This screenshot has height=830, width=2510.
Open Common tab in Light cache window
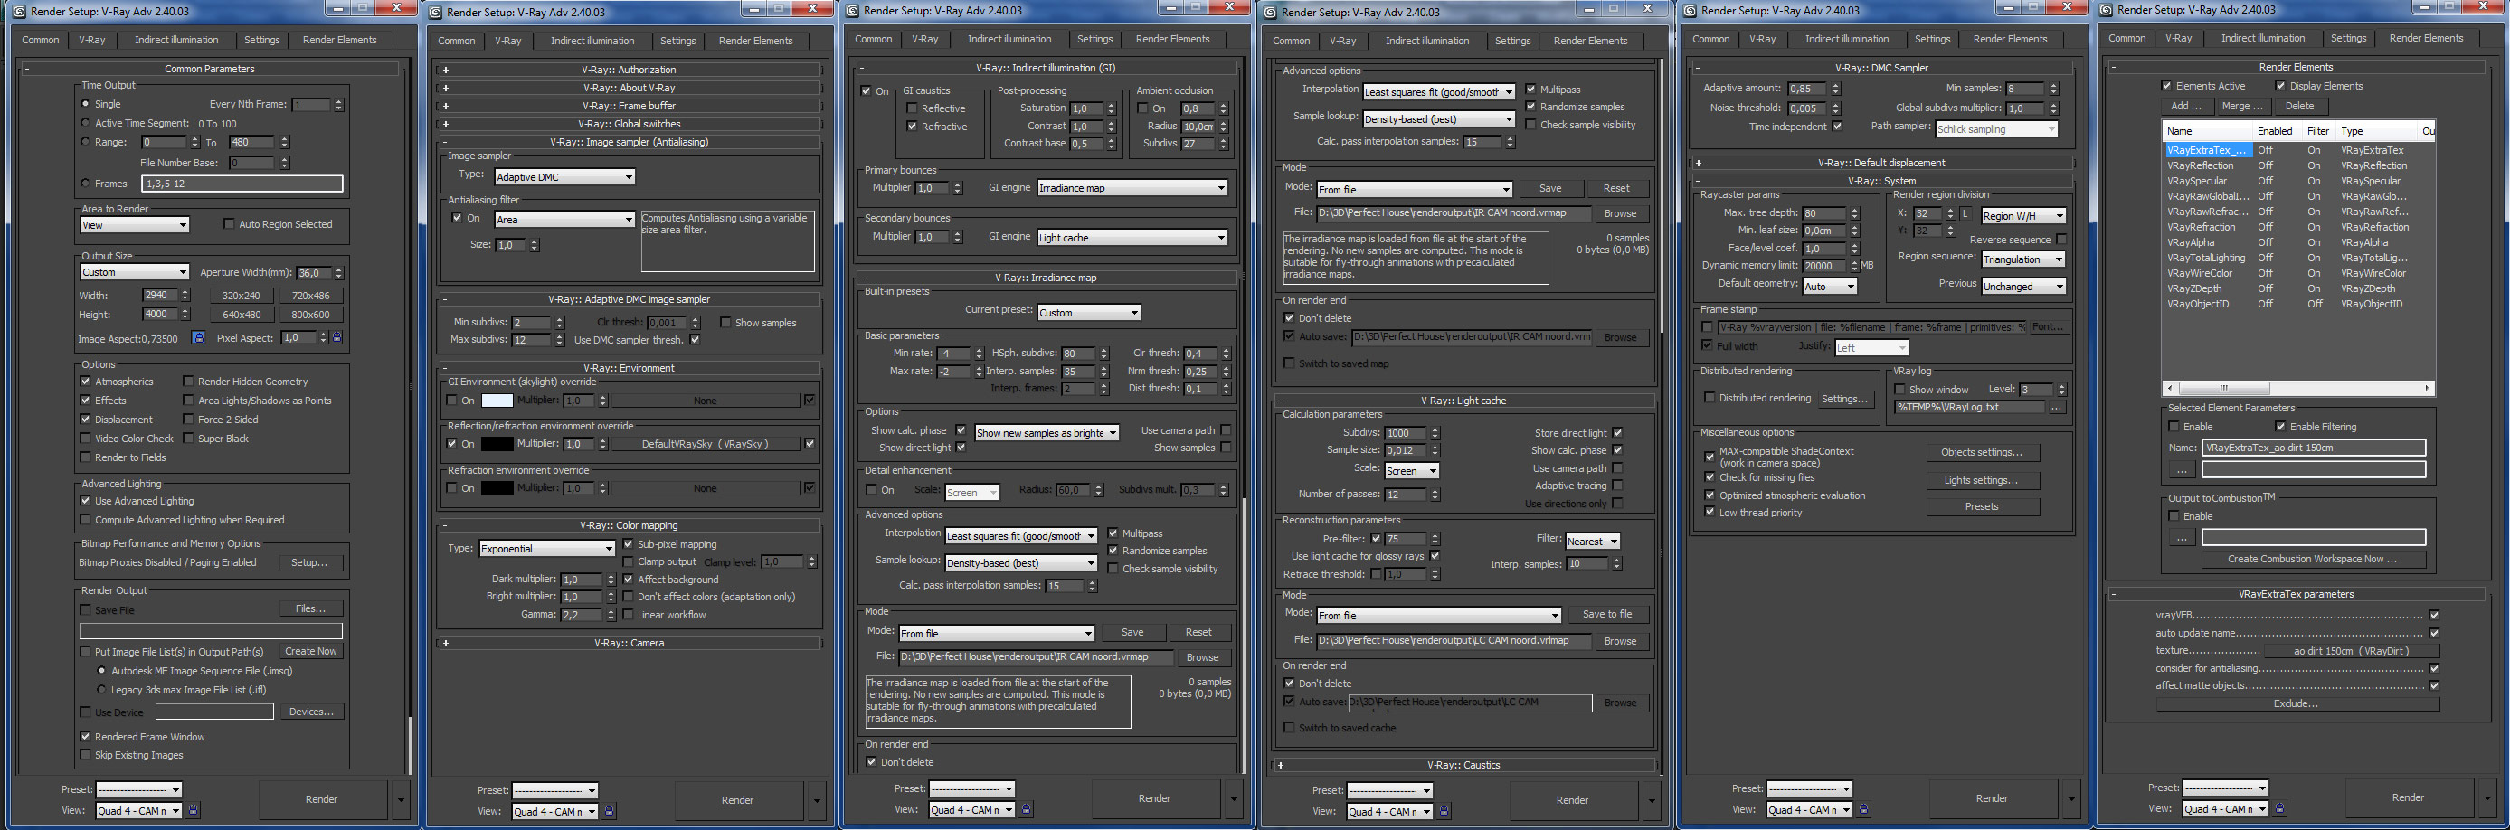[x=1291, y=41]
